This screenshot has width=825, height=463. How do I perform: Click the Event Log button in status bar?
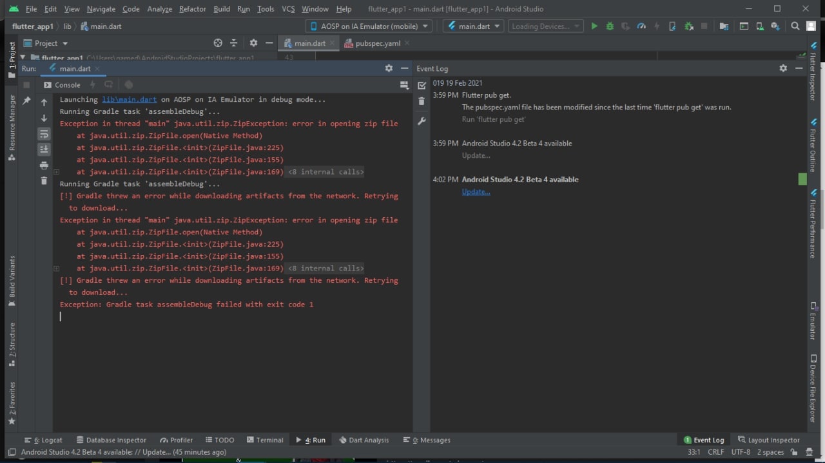click(x=703, y=440)
